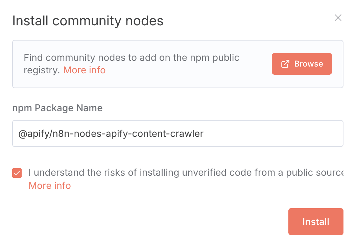357x246 pixels.
Task: Dismiss the Install community nodes dialog
Action: coord(338,18)
